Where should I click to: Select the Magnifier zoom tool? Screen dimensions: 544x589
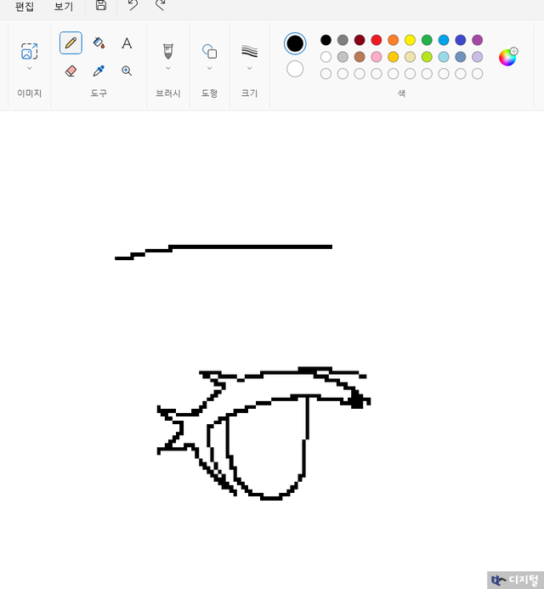tap(127, 71)
